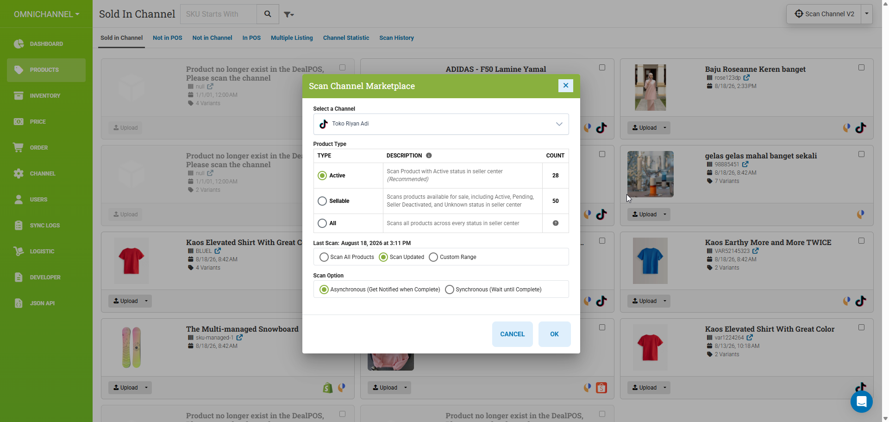Expand the arrow beside Scan Channel V2
The width and height of the screenshot is (889, 422).
coord(867,14)
